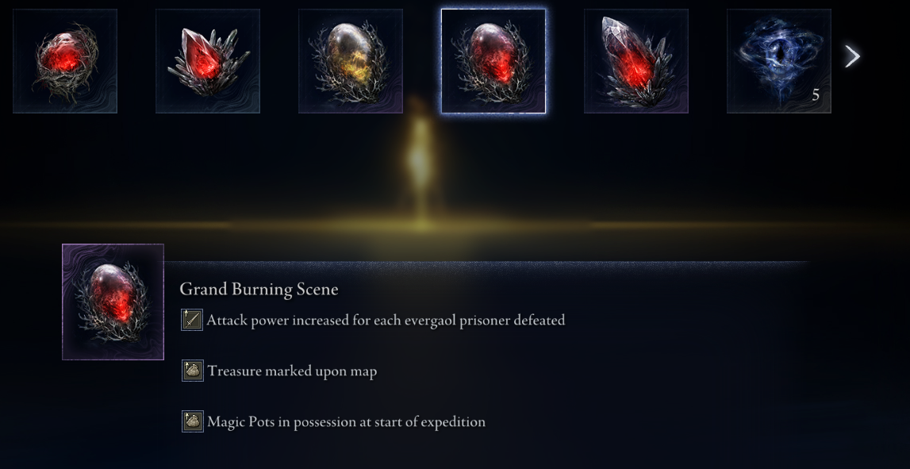Click the quantity number 5 on blue item
Viewport: 910px width, 469px height.
pyautogui.click(x=816, y=96)
